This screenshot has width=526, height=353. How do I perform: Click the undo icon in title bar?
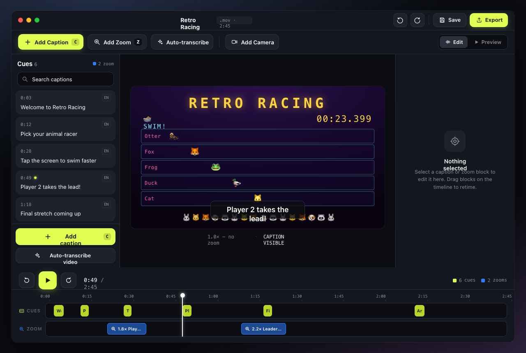click(x=400, y=20)
